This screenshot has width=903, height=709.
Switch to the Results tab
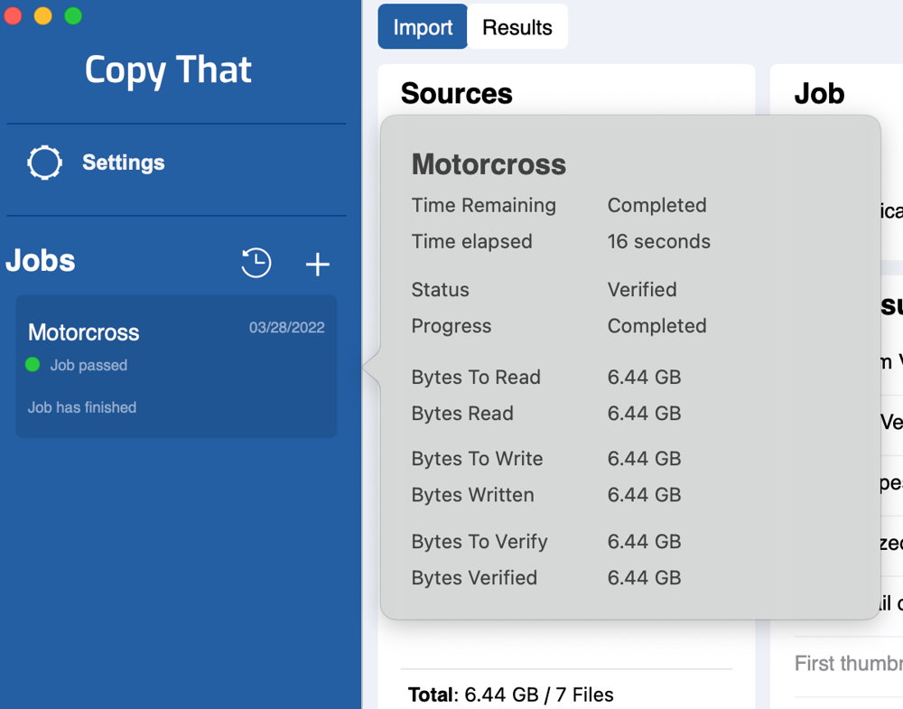pyautogui.click(x=517, y=27)
